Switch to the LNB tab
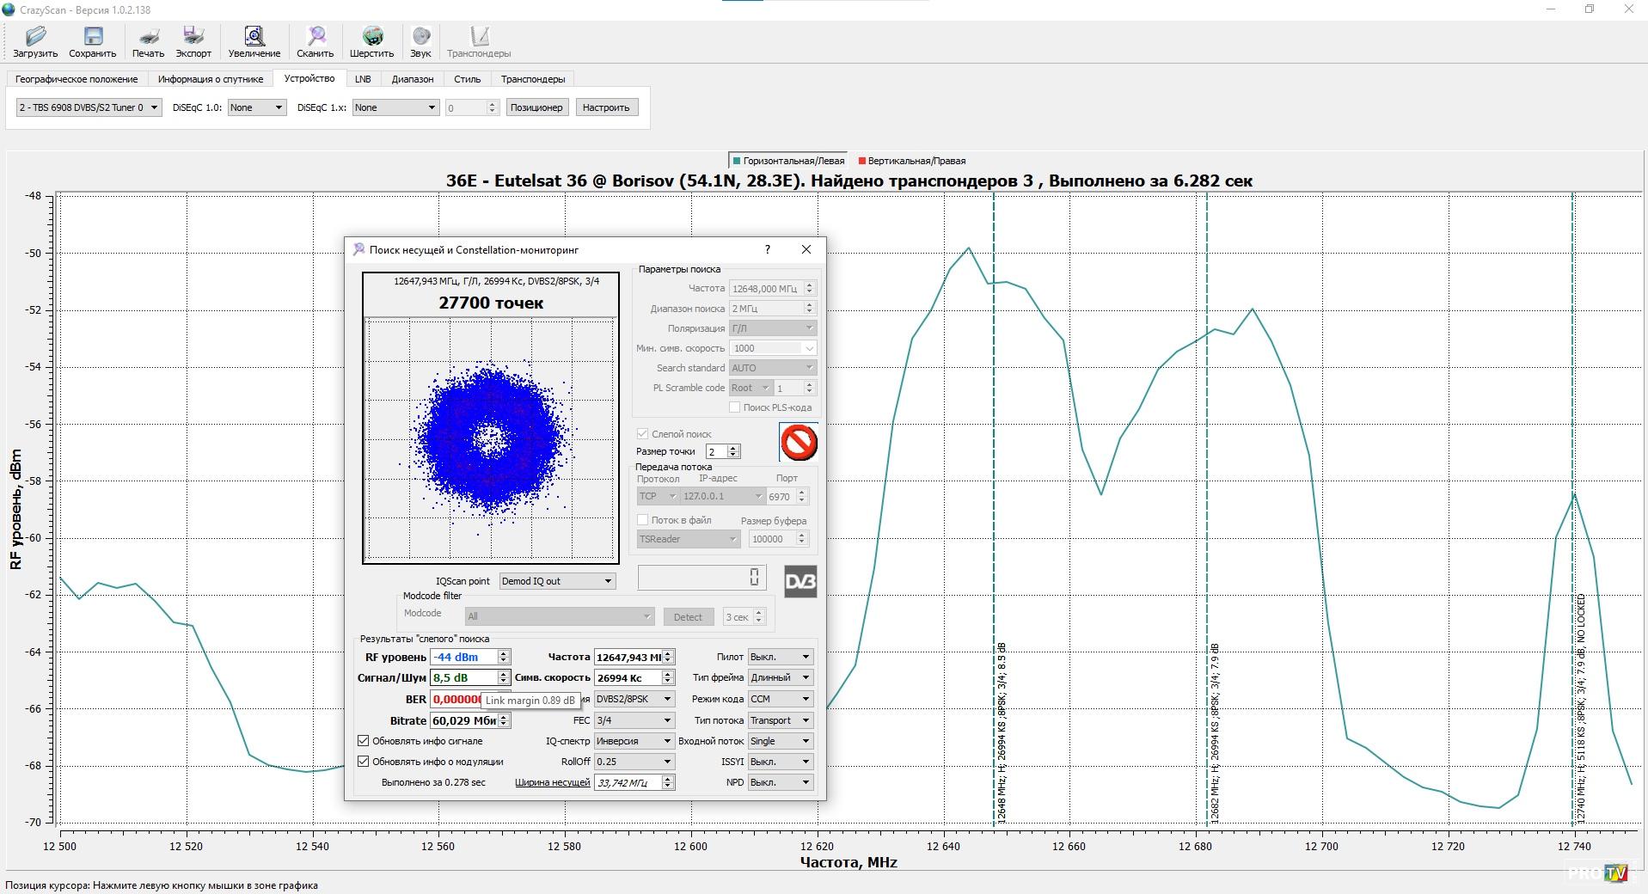 coord(363,79)
